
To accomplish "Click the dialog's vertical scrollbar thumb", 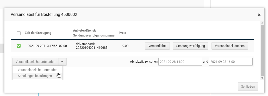I will click(x=263, y=50).
